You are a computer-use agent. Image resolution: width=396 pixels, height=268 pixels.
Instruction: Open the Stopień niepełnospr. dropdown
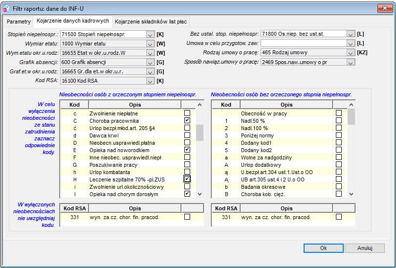150,34
